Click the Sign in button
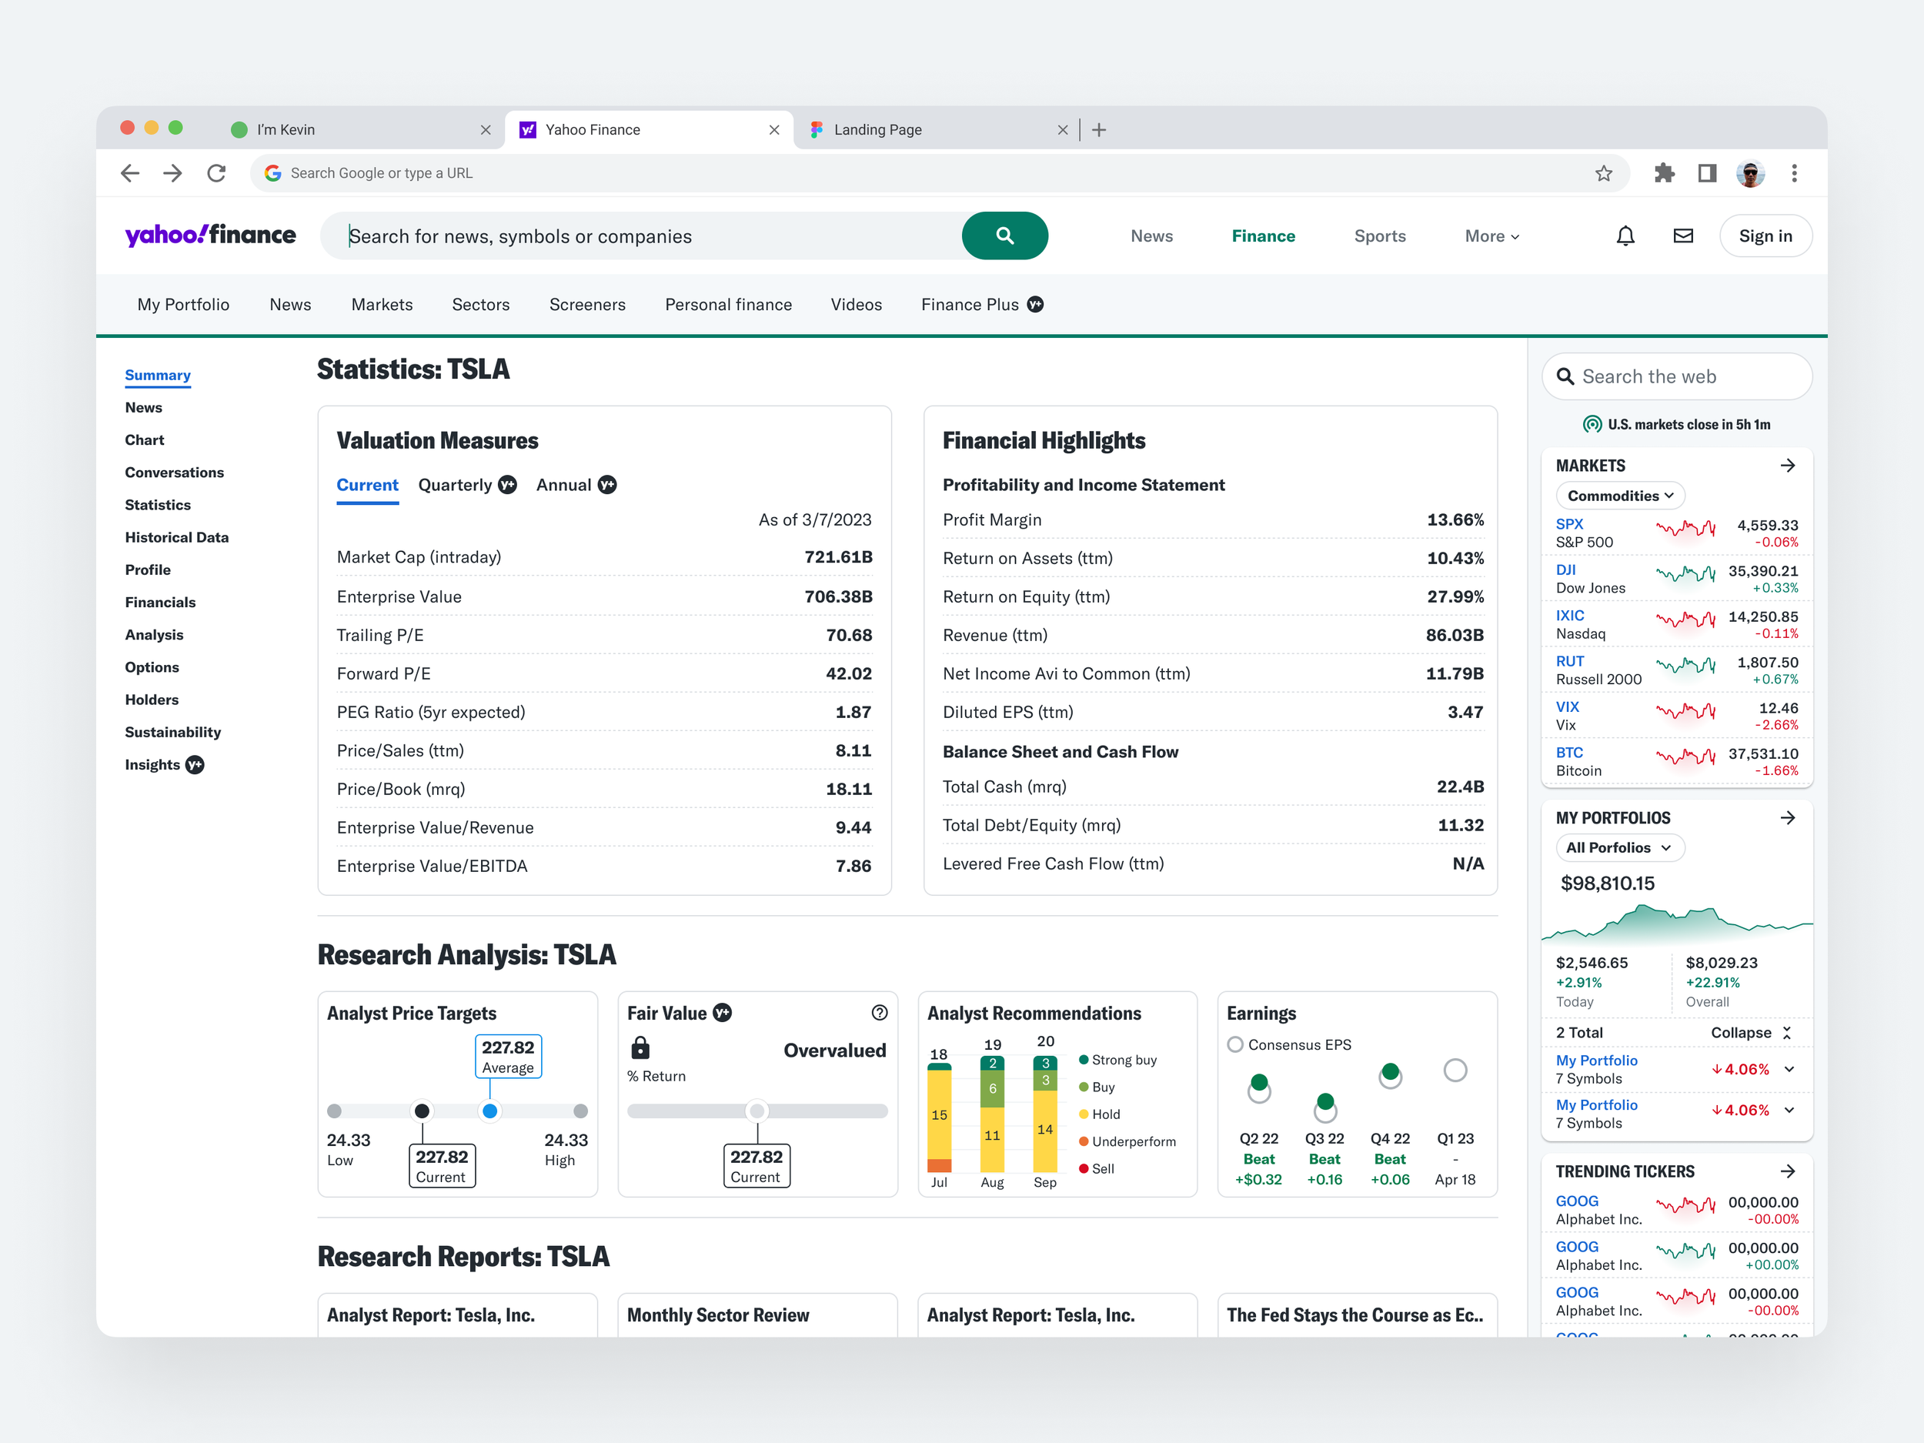Viewport: 1924px width, 1443px height. (1765, 235)
